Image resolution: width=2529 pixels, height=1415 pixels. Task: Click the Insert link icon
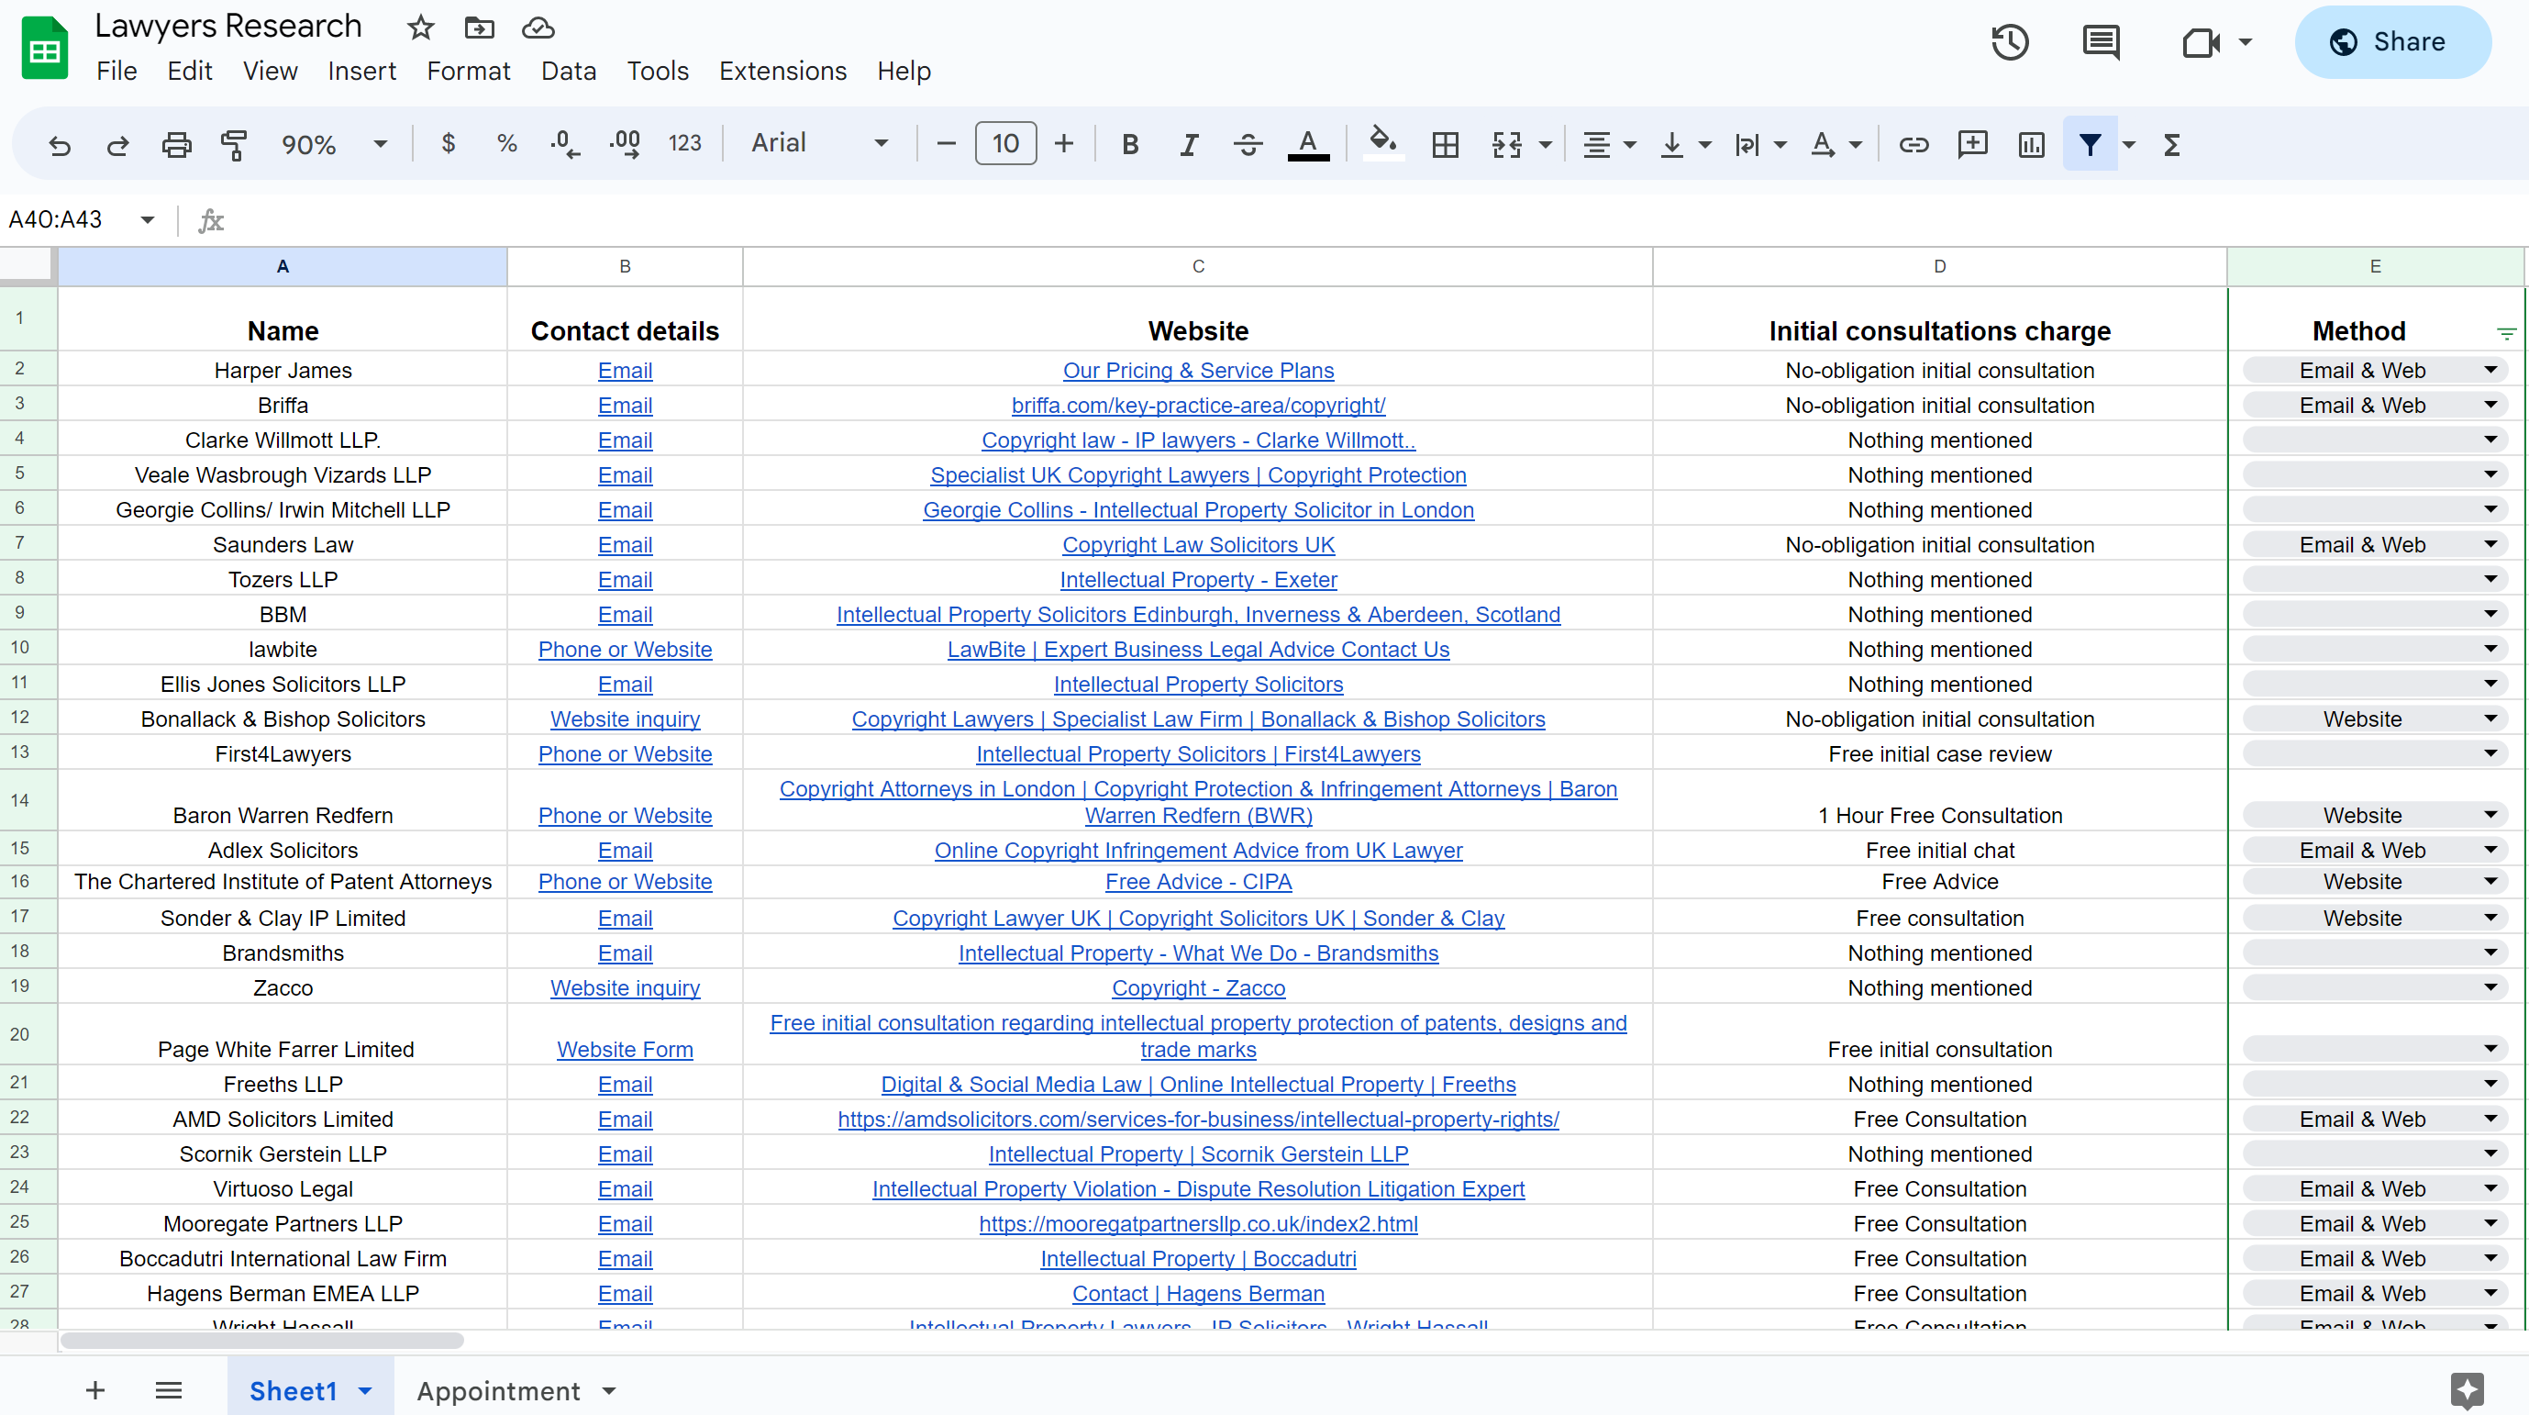tap(1913, 144)
